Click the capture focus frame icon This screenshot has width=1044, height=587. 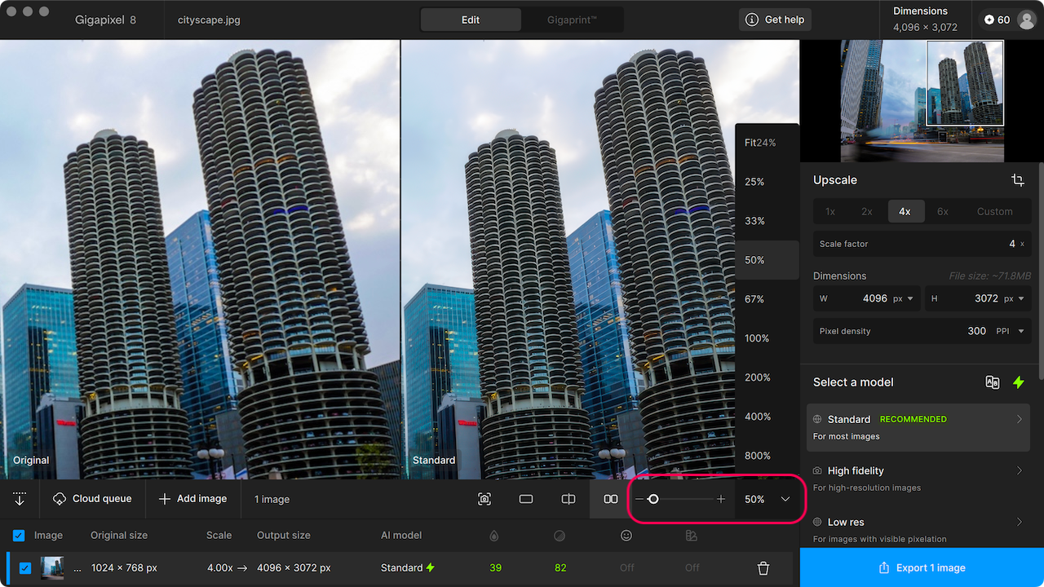pos(484,499)
